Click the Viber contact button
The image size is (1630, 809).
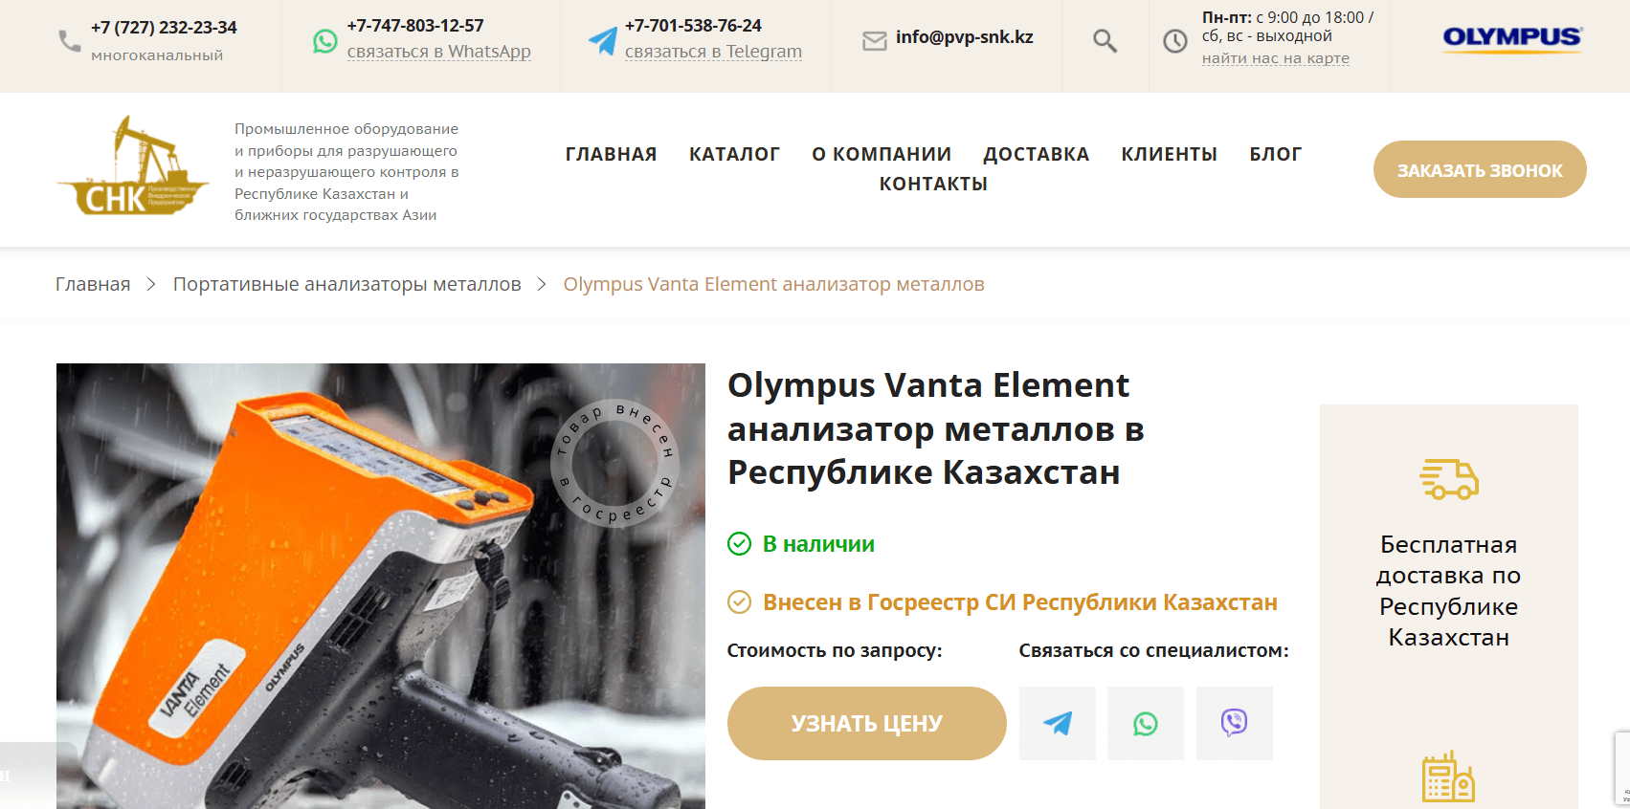1235,723
